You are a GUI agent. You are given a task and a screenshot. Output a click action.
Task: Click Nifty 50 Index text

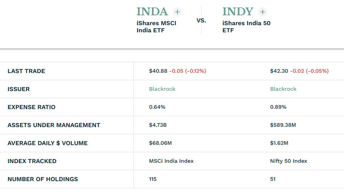288,161
